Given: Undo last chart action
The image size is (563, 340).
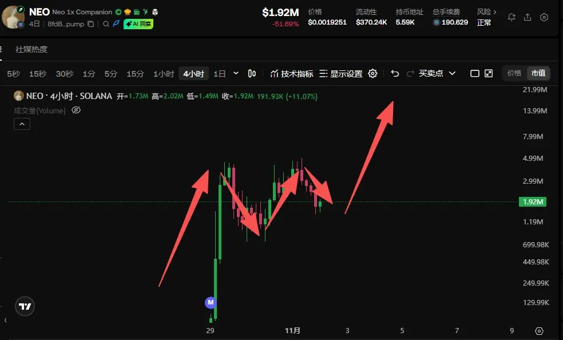Looking at the screenshot, I should [x=395, y=74].
